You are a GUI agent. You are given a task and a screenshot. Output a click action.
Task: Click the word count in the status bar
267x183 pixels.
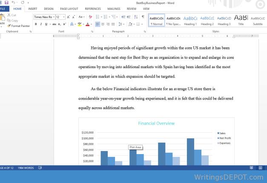click(26, 168)
